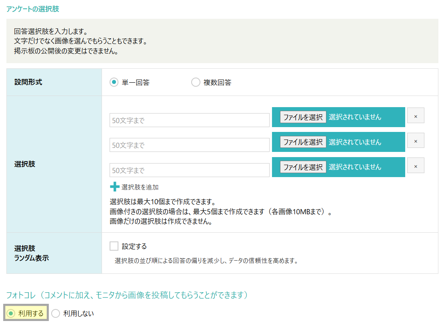Click the 画像だけの選択肢は作成できません note
This screenshot has height=323, width=444.
point(161,221)
